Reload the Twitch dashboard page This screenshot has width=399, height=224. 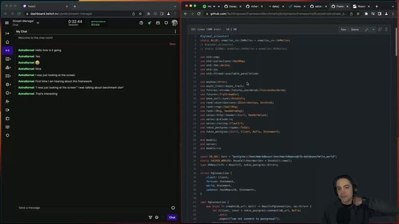click(19, 14)
